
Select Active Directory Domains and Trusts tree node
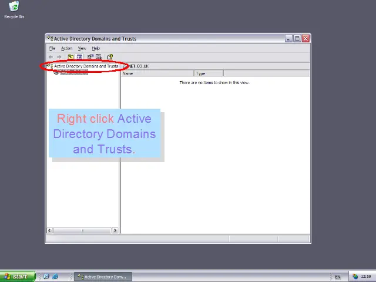pos(86,66)
